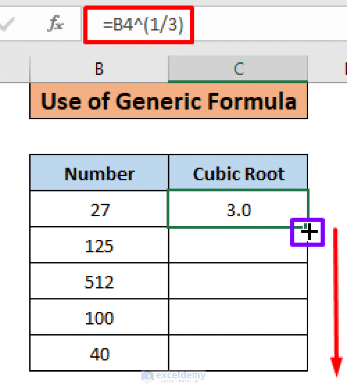The width and height of the screenshot is (347, 391).
Task: Click the Enter checkmark in formula bar
Action: pos(7,24)
